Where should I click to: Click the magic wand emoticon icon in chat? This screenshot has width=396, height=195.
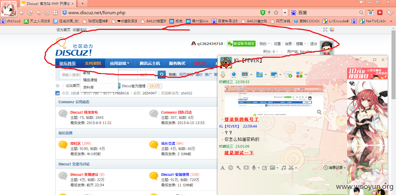coord(238,168)
